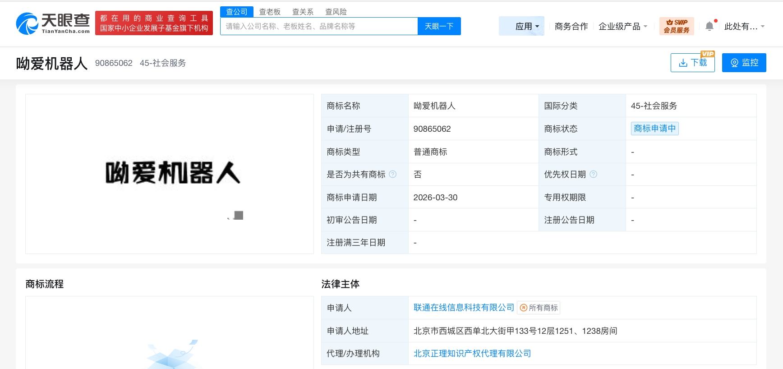Image resolution: width=783 pixels, height=369 pixels.
Task: Click the 45-社会服务 value in the table
Action: coord(654,106)
